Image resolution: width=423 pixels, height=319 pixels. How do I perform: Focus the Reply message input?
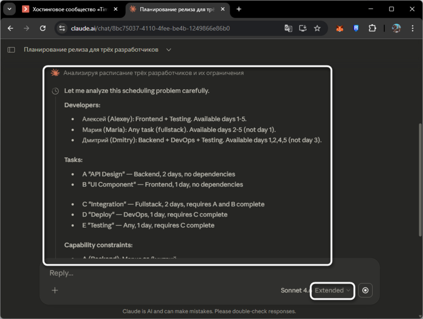click(x=209, y=273)
